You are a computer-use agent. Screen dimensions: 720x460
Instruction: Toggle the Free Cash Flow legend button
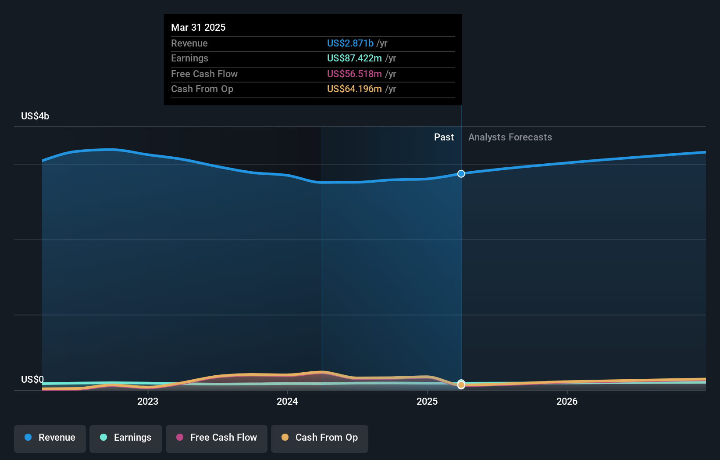(217, 438)
